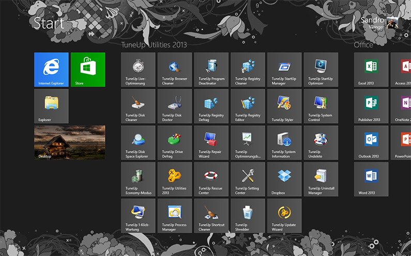
Task: Open Excel 2013 tile
Action: pyautogui.click(x=371, y=69)
